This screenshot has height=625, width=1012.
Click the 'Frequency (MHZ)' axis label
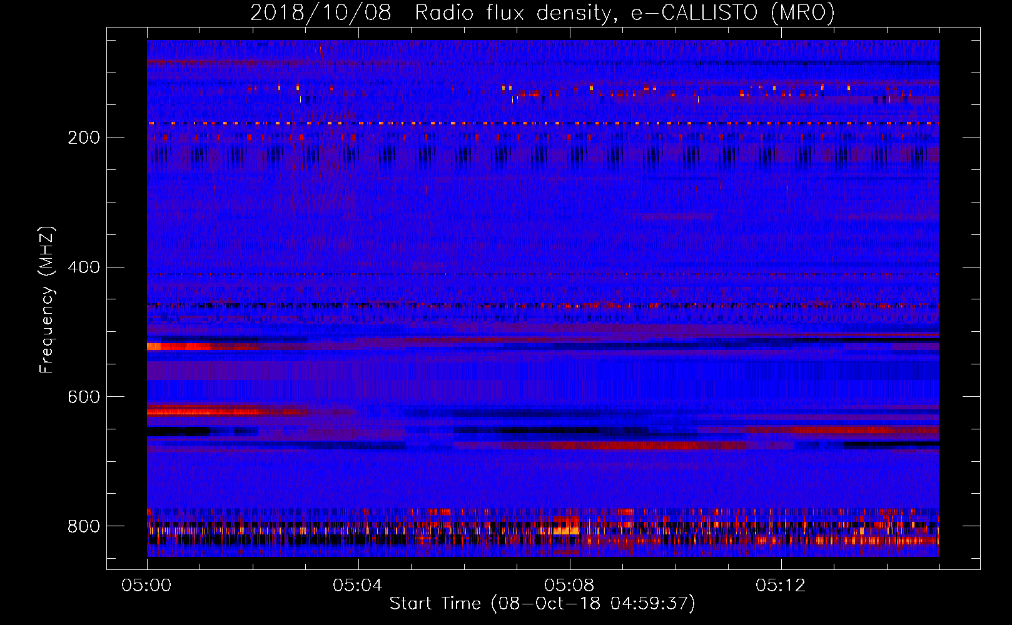pos(46,300)
